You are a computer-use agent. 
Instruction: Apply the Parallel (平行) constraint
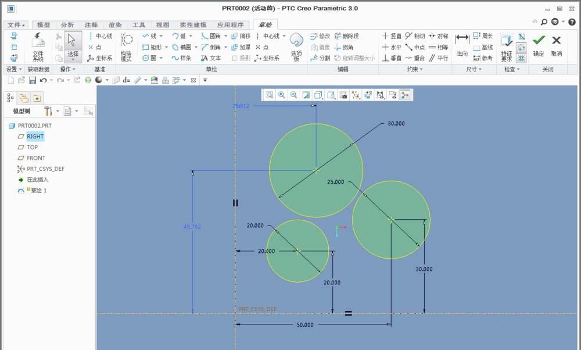[443, 58]
